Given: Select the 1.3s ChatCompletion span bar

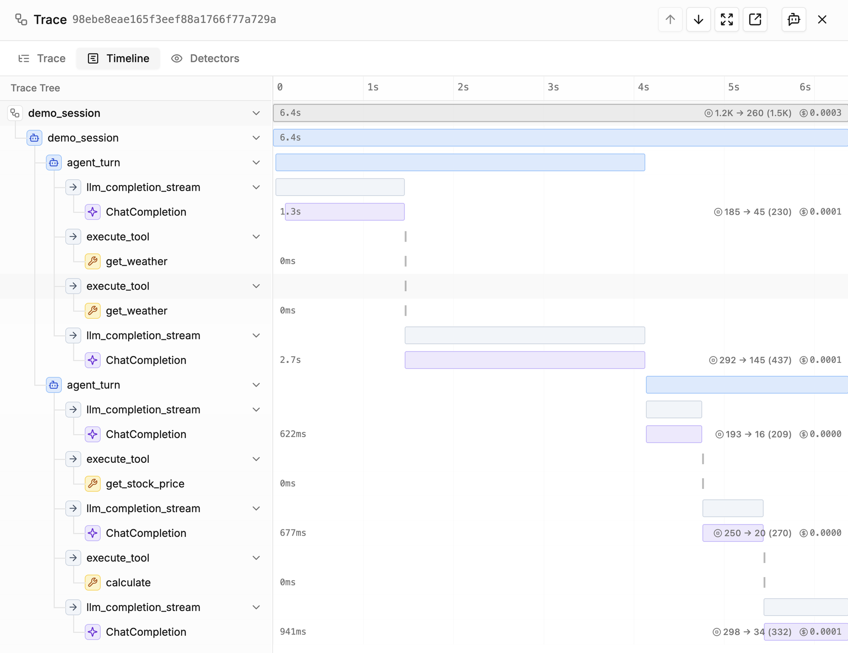Looking at the screenshot, I should pyautogui.click(x=344, y=211).
